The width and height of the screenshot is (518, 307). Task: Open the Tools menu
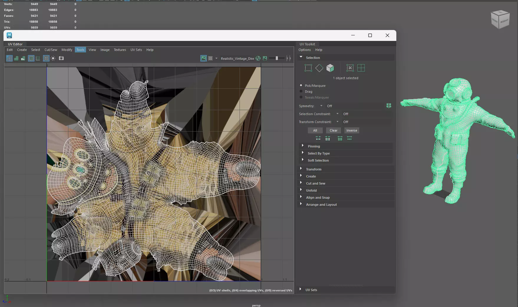point(80,50)
